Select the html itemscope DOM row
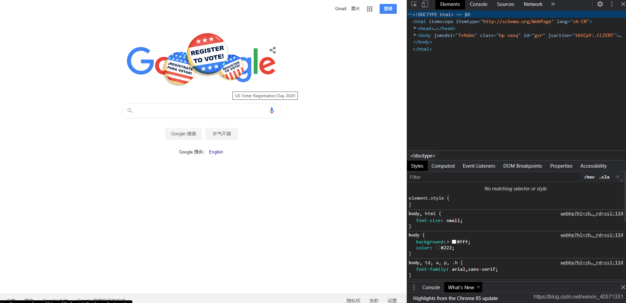 pos(516,21)
